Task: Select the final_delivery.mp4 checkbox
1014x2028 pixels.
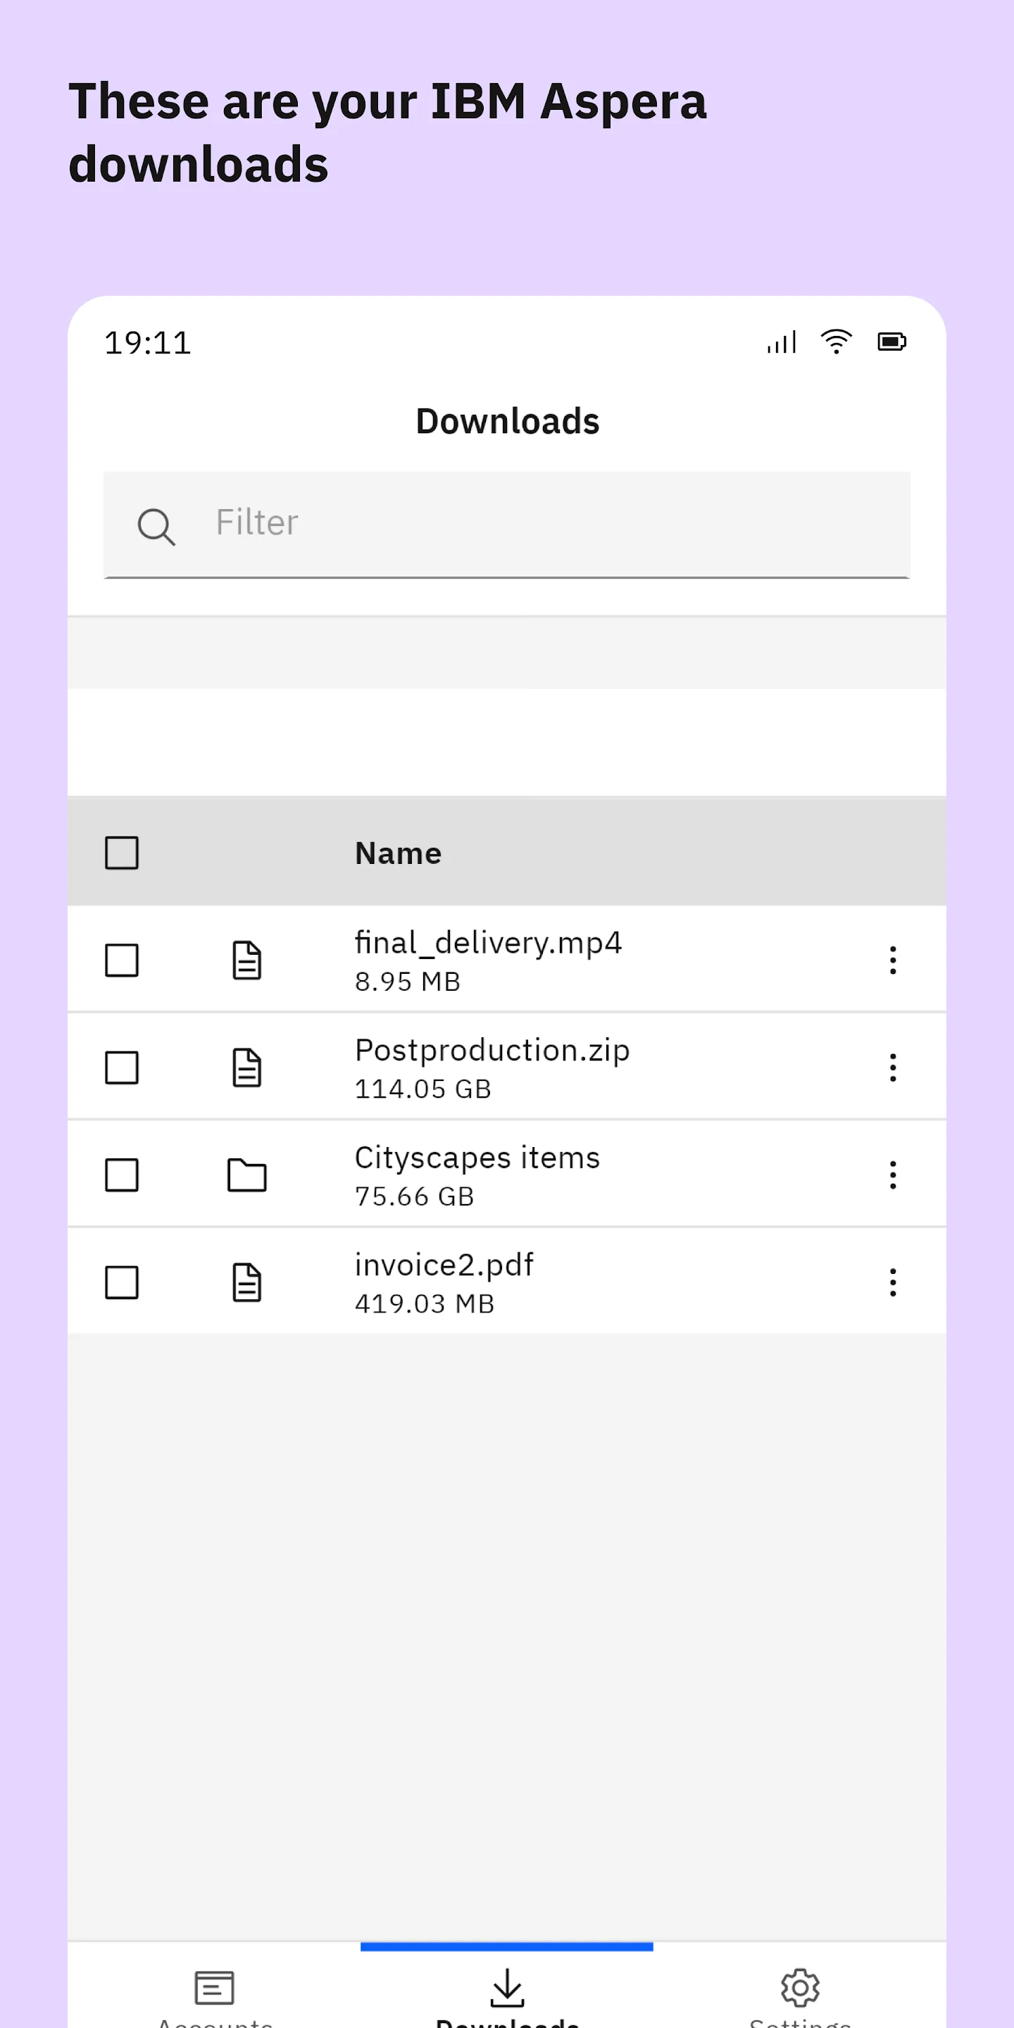Action: [x=122, y=960]
